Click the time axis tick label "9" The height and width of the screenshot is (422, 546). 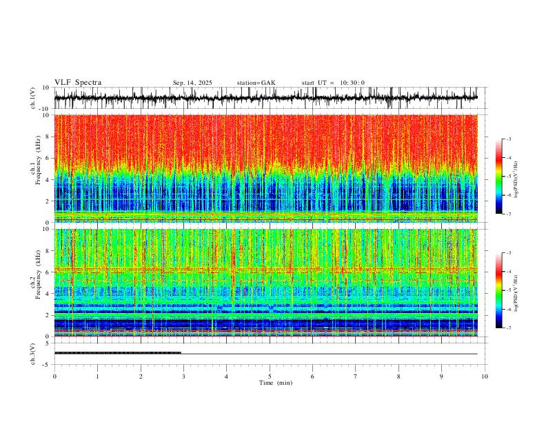coord(441,376)
